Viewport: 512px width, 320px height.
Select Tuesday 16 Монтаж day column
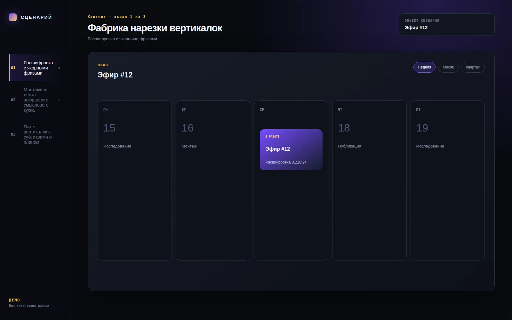point(213,180)
